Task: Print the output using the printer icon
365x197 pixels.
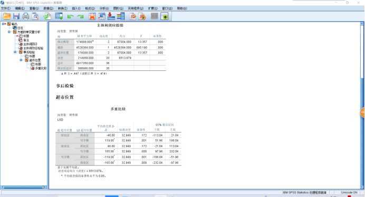Action: 26,16
